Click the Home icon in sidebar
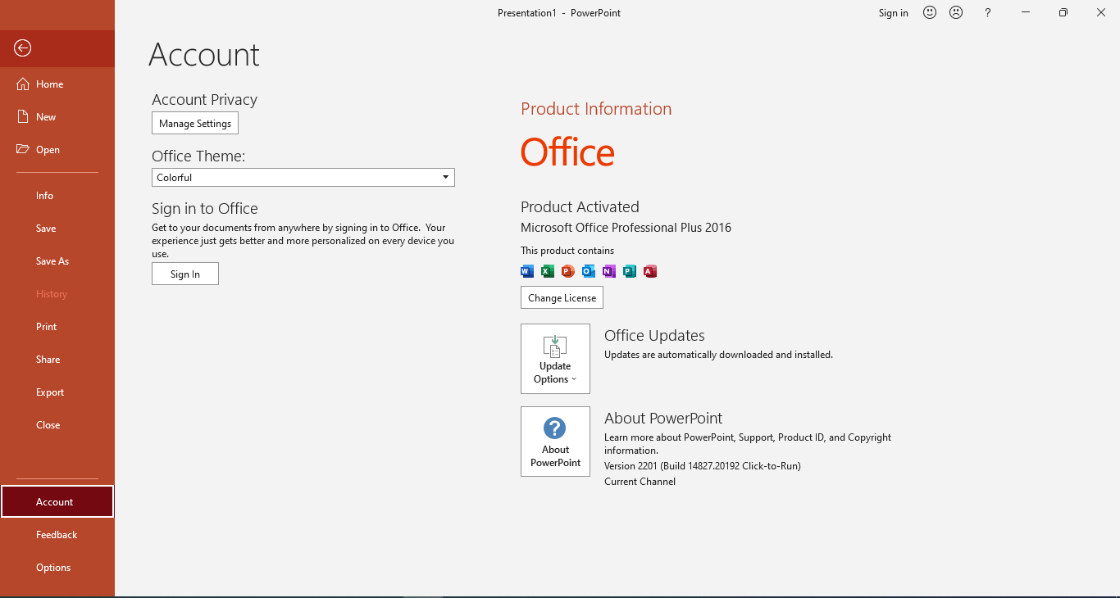The image size is (1120, 598). [x=23, y=84]
